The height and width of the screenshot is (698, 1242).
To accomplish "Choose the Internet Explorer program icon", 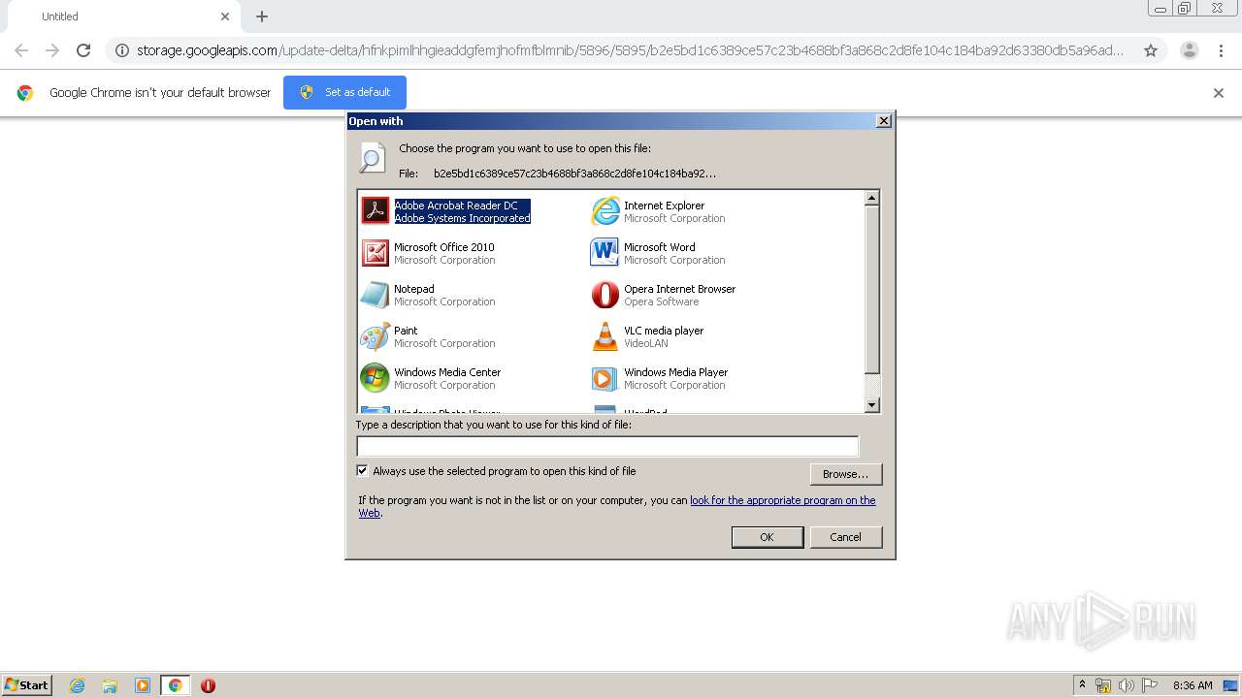I will pyautogui.click(x=605, y=211).
